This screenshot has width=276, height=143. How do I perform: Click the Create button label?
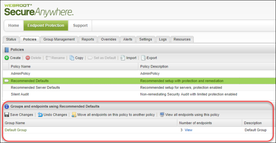[15, 58]
